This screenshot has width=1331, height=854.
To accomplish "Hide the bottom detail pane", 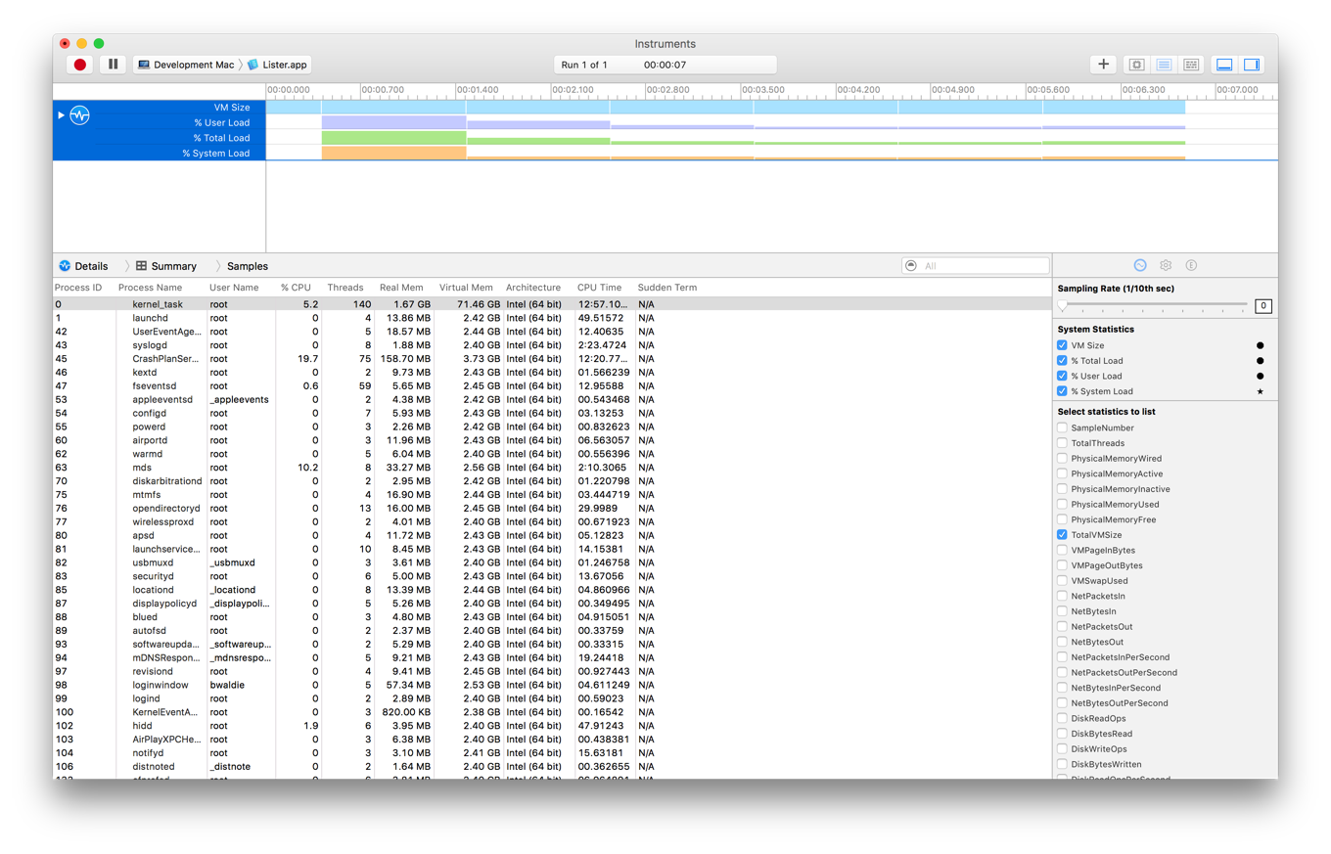I will 1224,65.
